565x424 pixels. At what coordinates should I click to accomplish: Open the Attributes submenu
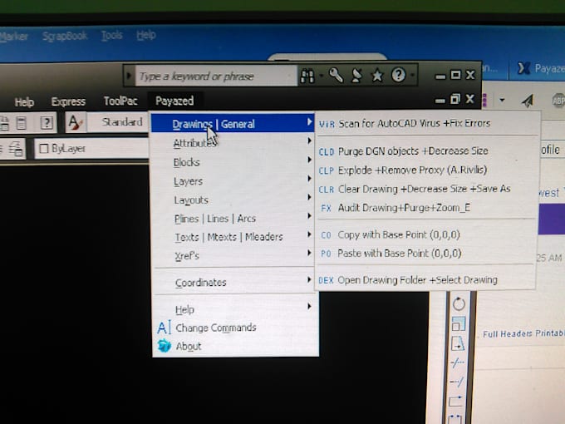point(233,143)
